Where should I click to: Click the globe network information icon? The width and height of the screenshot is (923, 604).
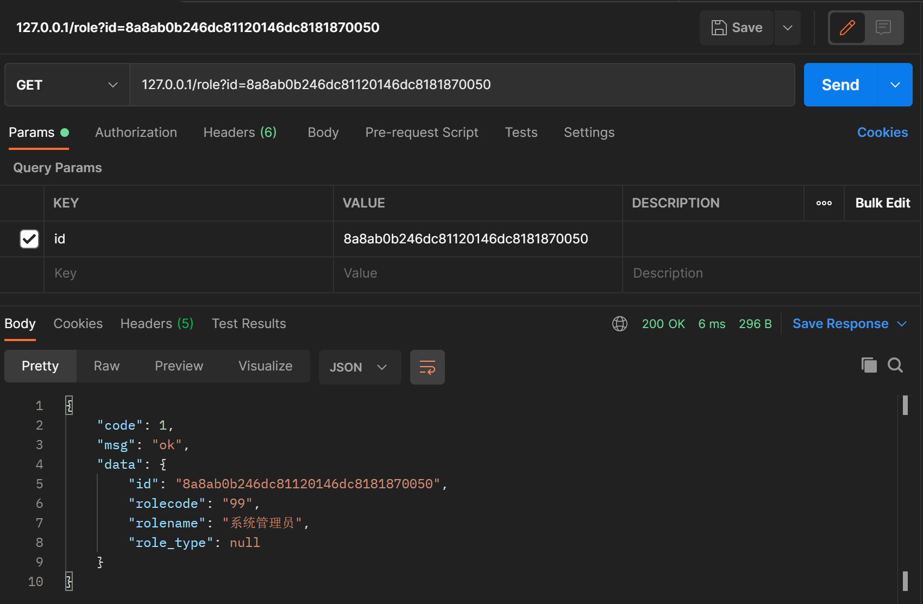620,324
